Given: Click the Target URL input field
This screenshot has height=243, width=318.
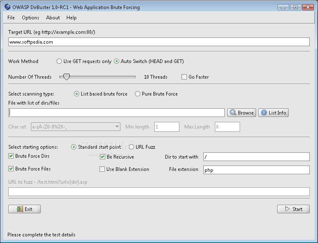Looking at the screenshot, I should pos(159,42).
